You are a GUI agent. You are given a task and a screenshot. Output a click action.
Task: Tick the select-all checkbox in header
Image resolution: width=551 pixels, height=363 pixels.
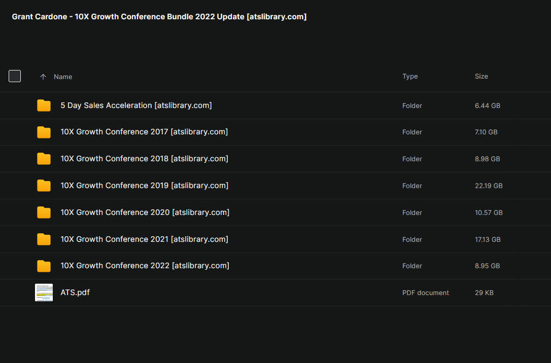coord(15,76)
